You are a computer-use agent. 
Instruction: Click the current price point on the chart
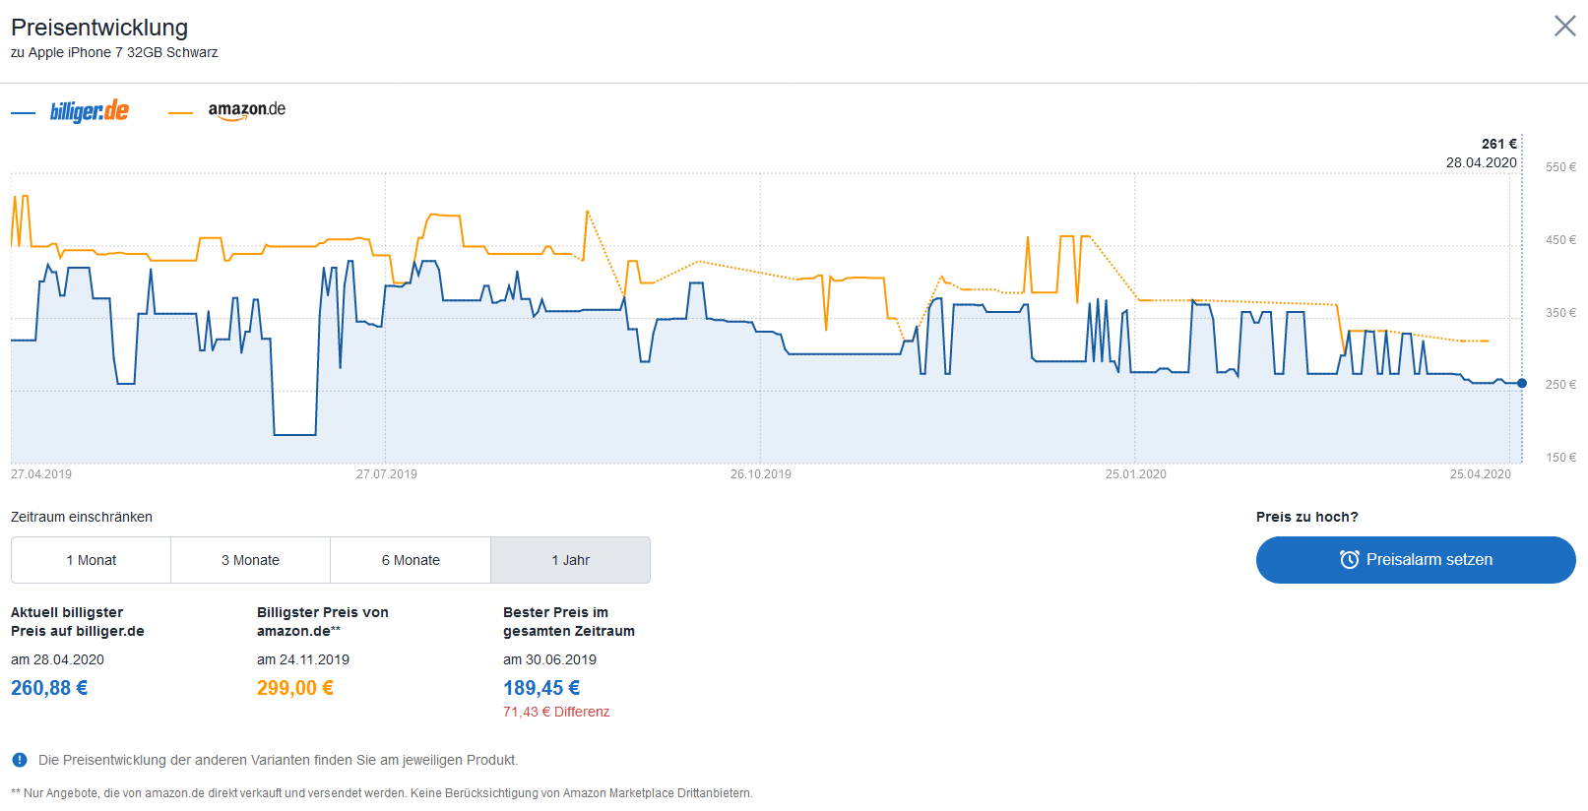[1522, 383]
